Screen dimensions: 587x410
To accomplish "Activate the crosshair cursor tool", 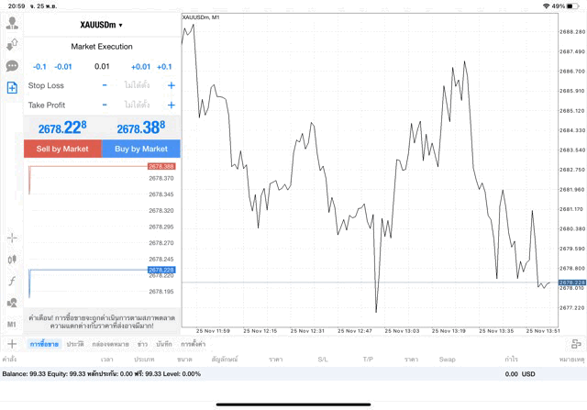I will pos(12,238).
